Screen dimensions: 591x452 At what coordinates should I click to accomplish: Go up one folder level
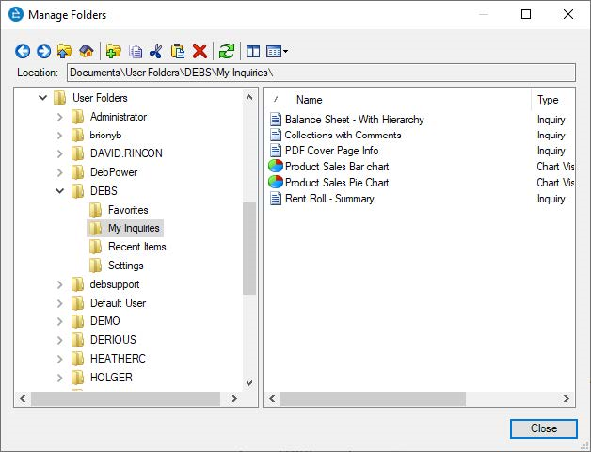(64, 52)
